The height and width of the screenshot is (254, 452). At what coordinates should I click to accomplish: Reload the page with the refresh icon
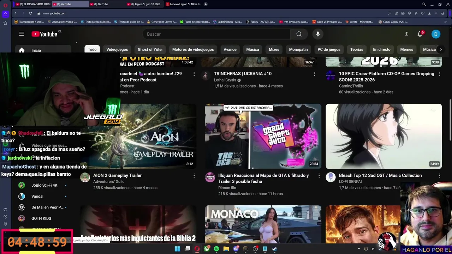pyautogui.click(x=30, y=13)
